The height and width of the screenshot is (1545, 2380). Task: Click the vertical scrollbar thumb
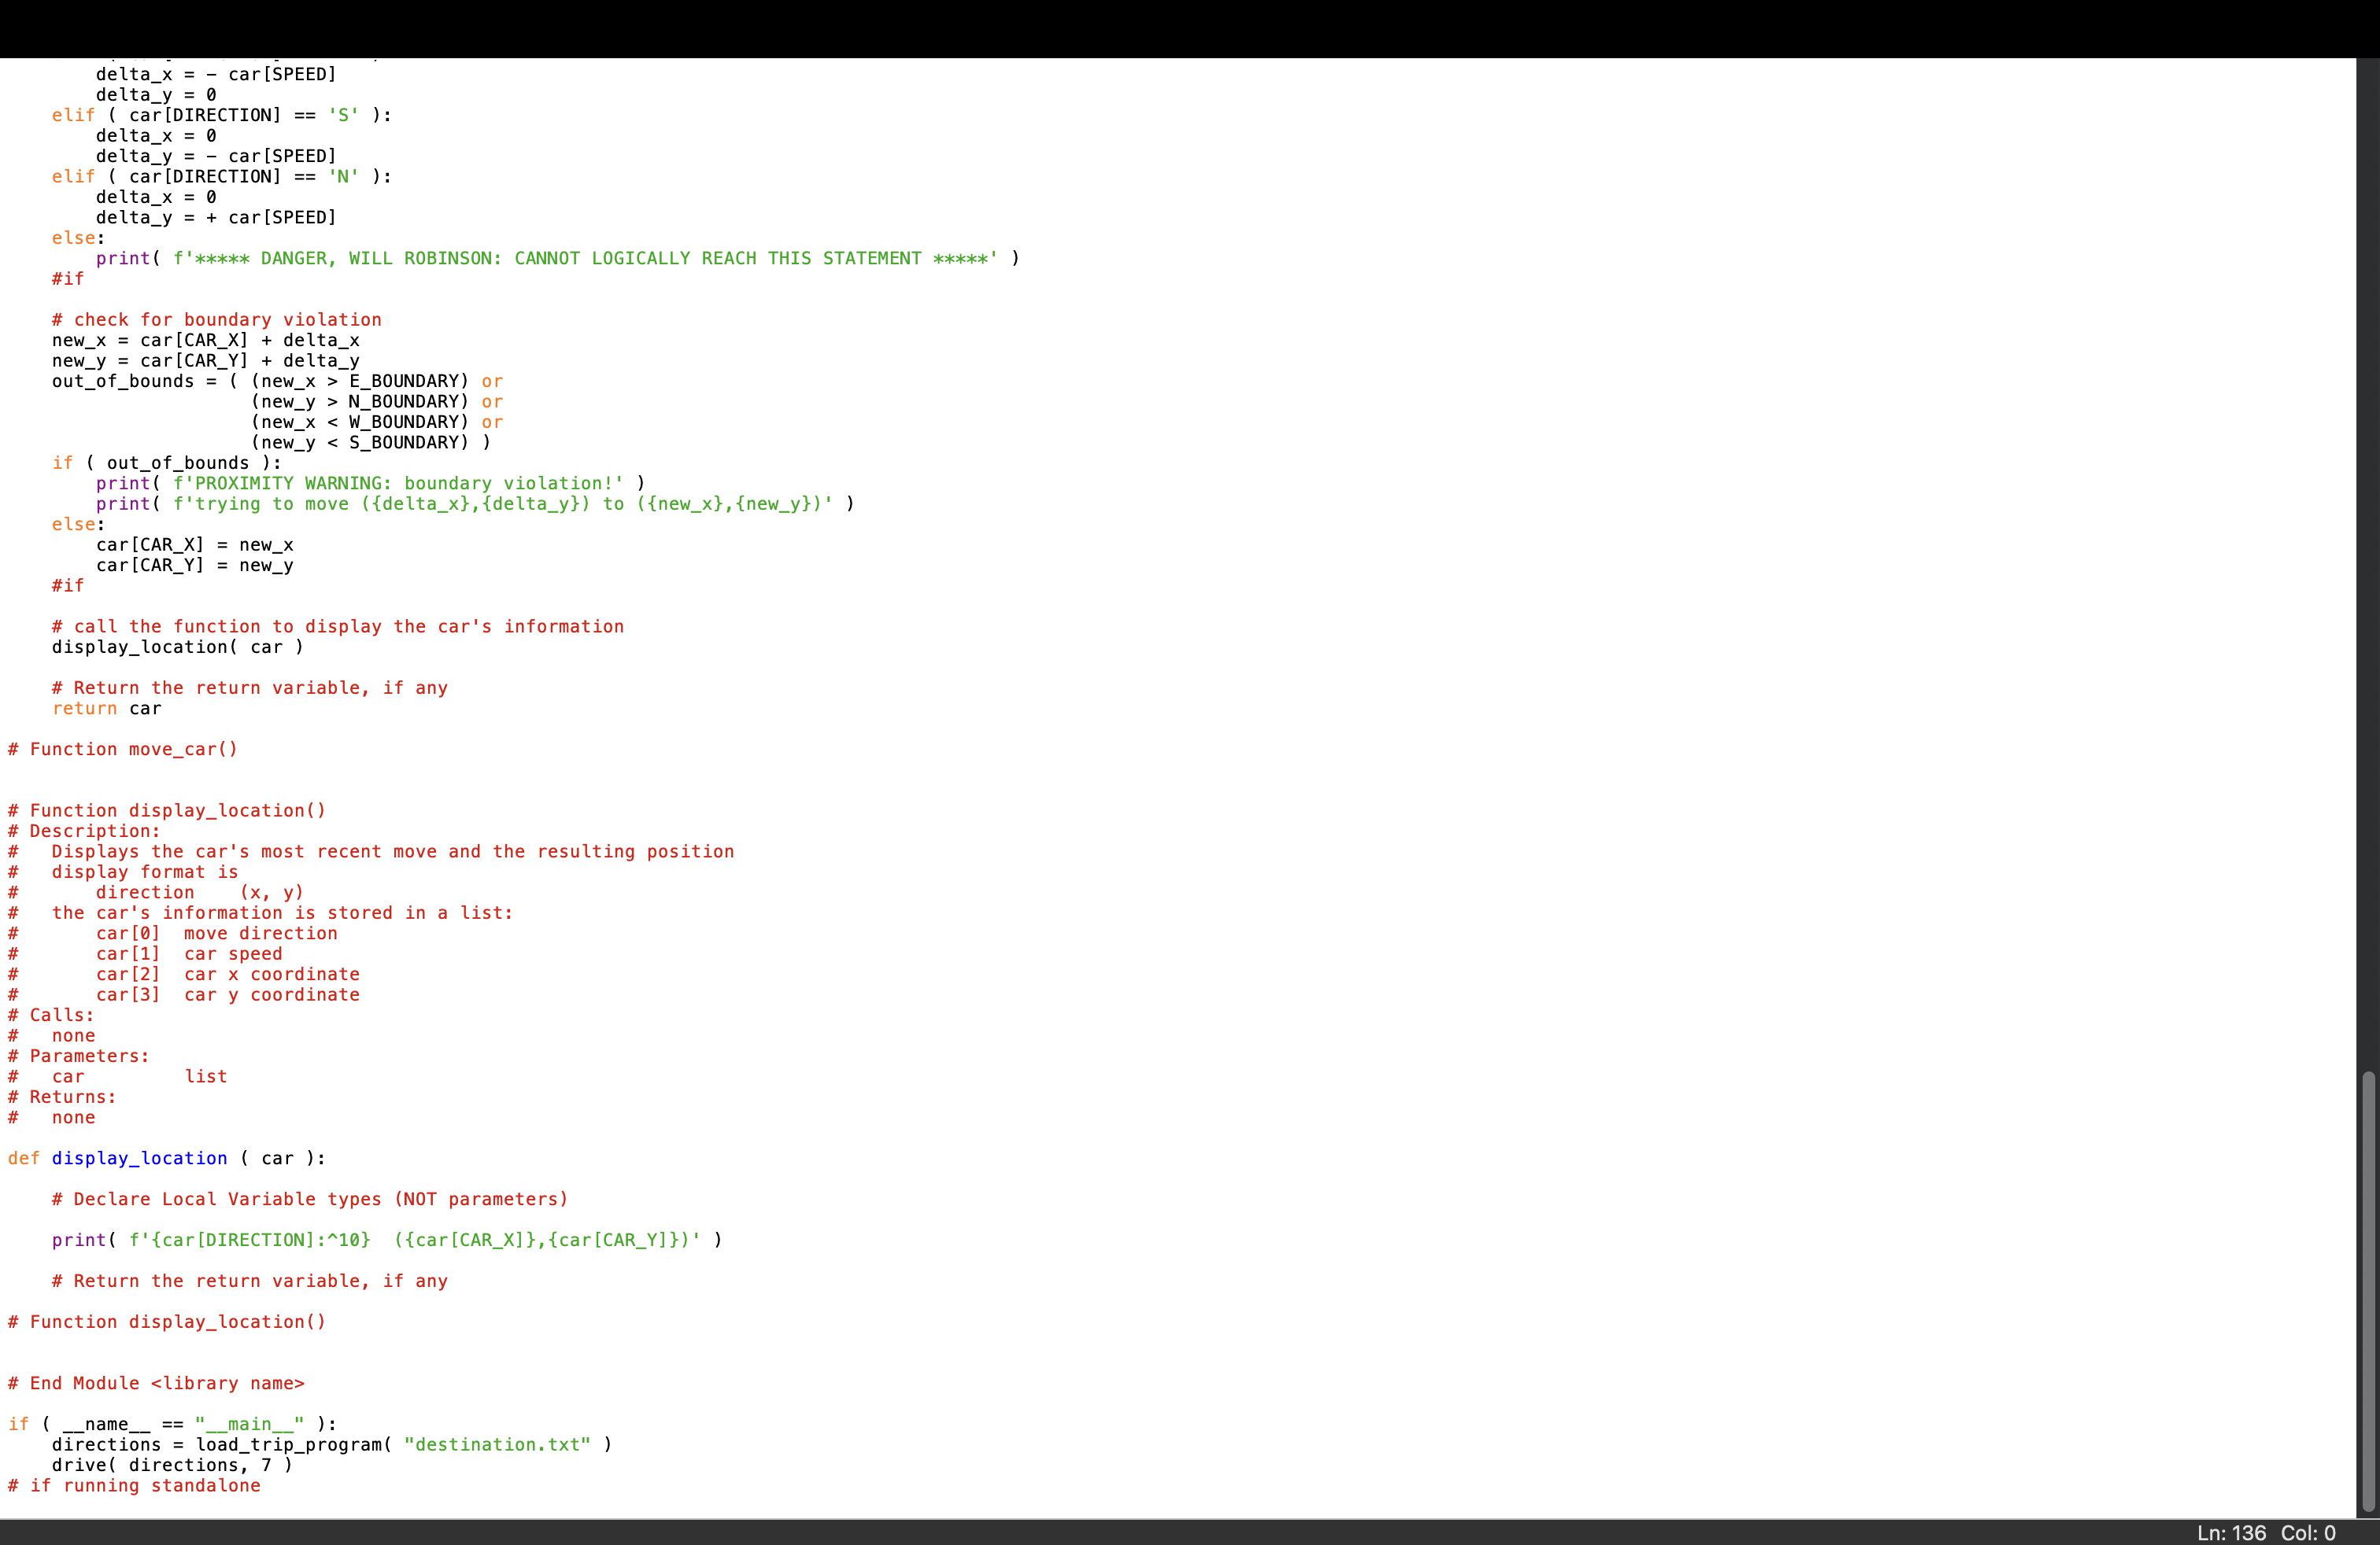pyautogui.click(x=2367, y=1289)
